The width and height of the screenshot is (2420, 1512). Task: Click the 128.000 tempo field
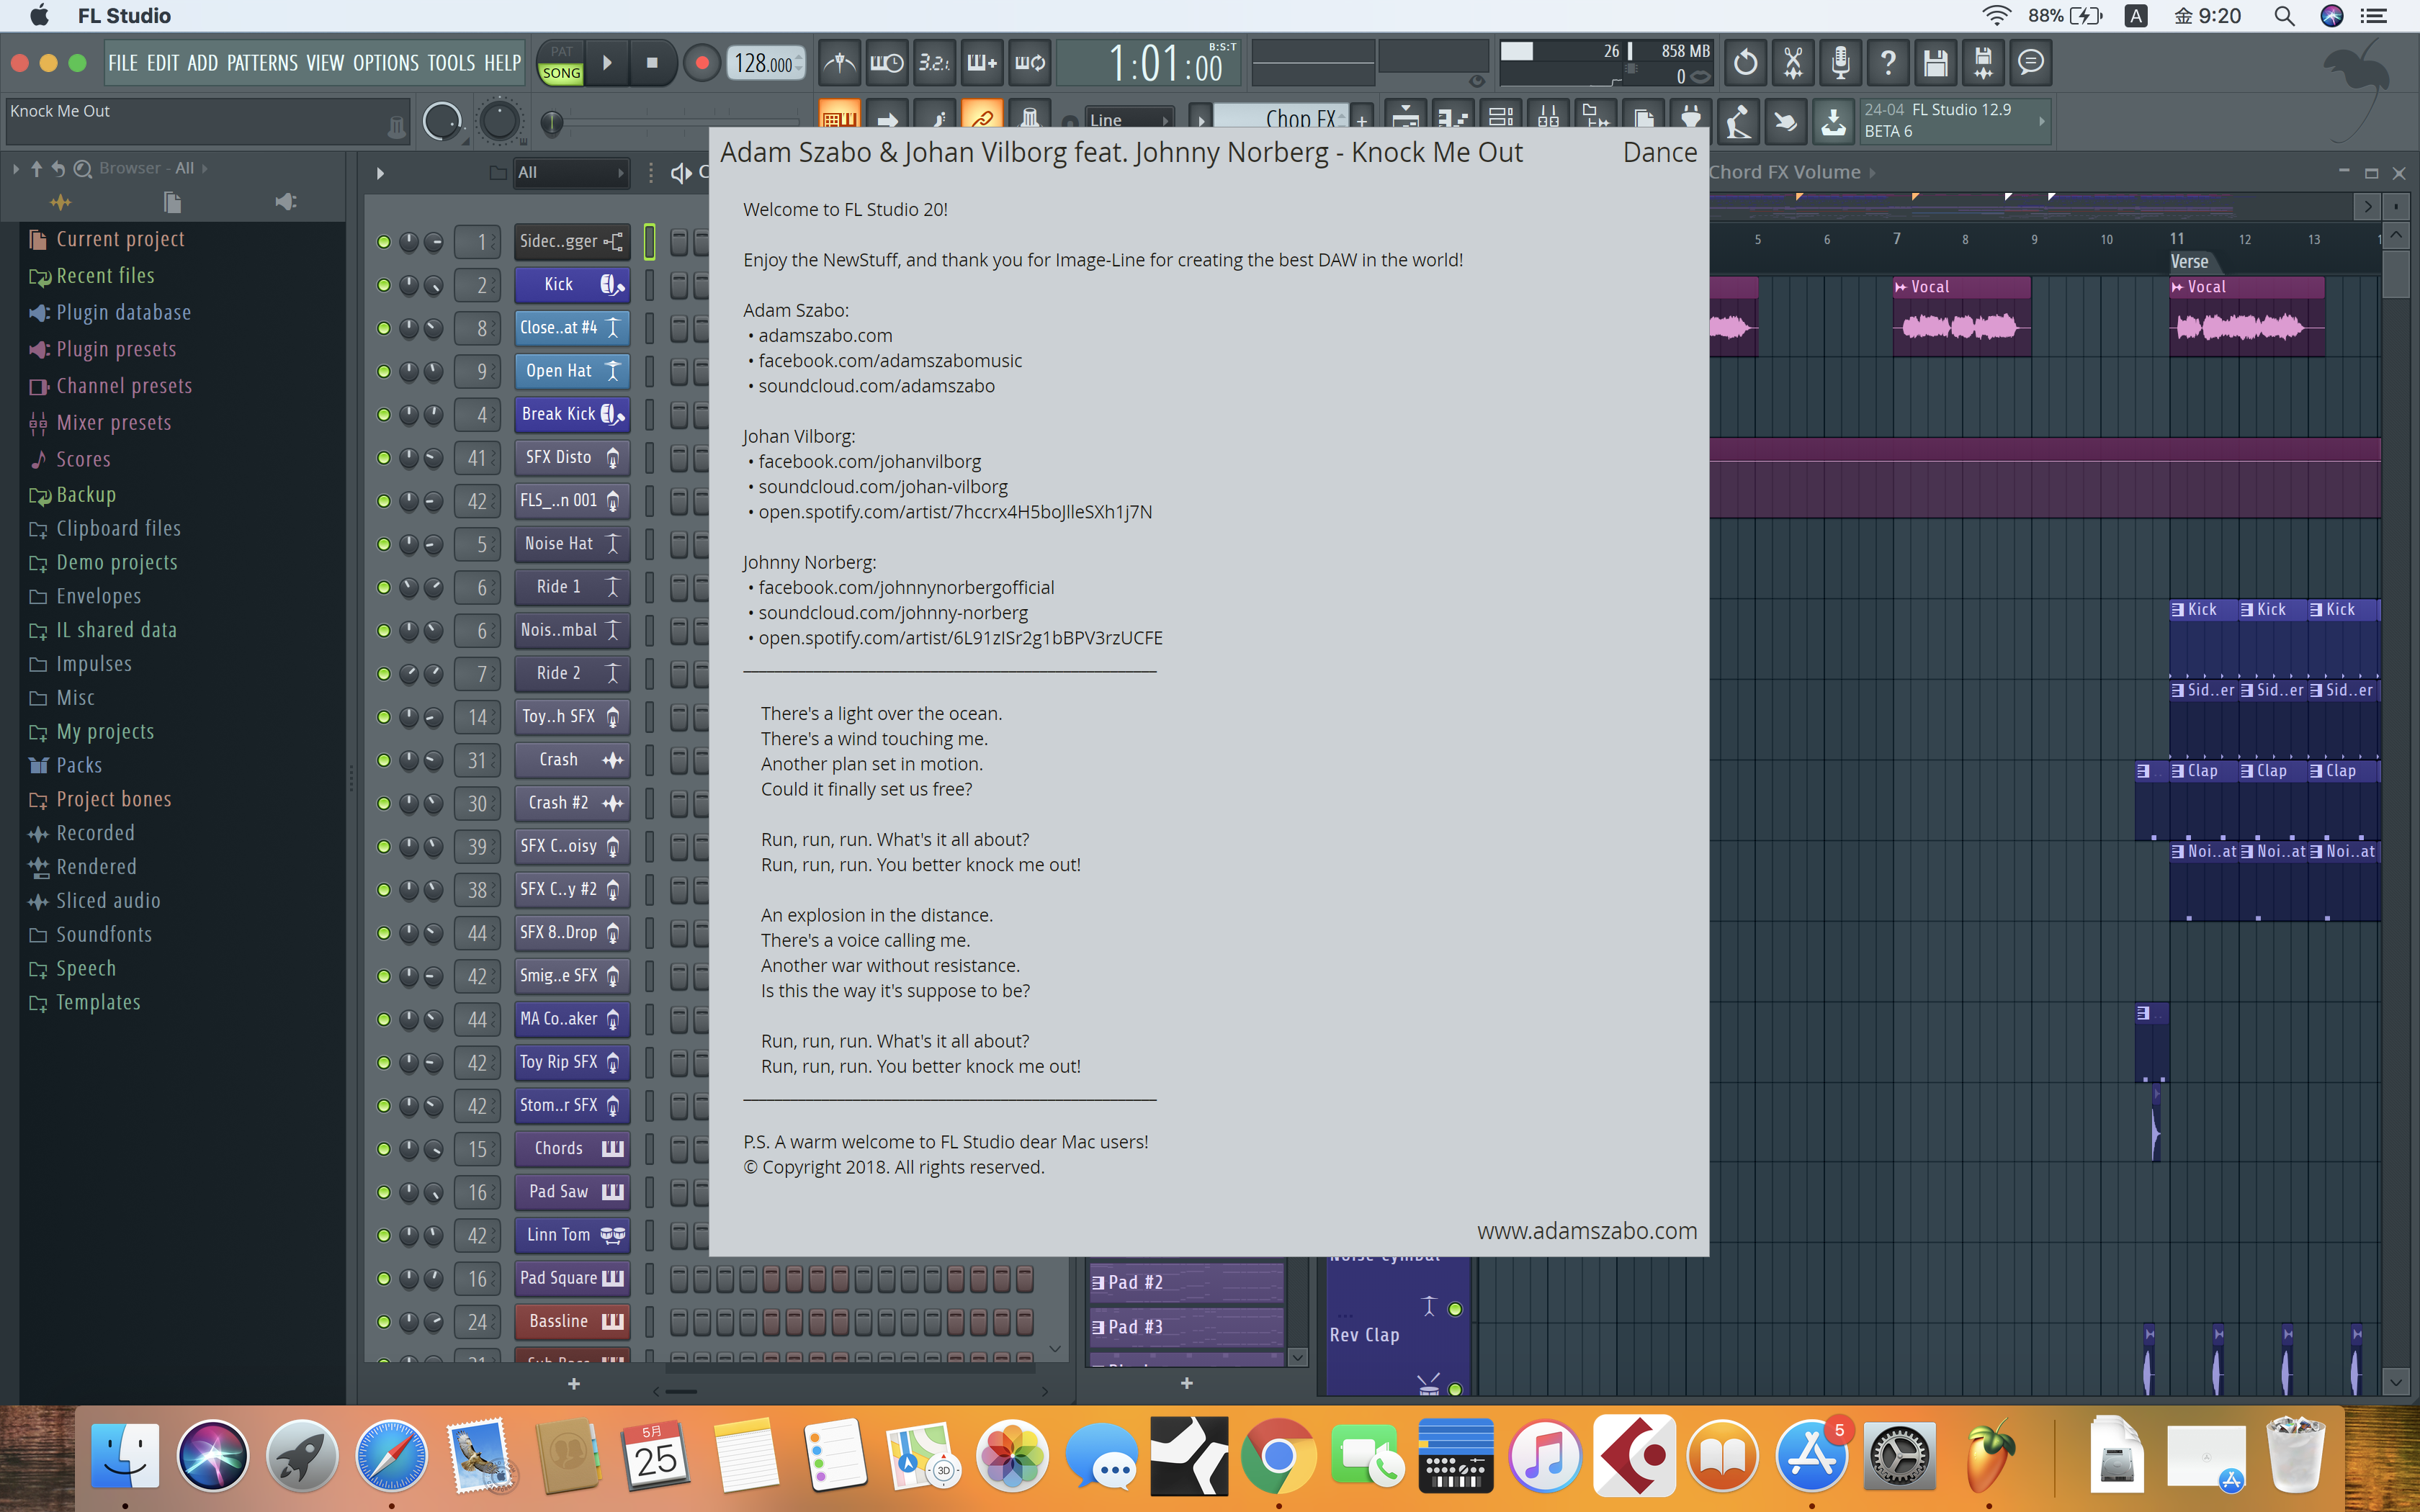[766, 63]
